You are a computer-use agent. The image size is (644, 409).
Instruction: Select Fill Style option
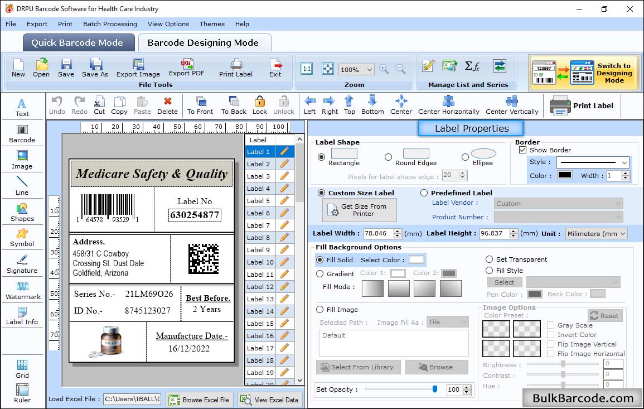[x=489, y=271]
